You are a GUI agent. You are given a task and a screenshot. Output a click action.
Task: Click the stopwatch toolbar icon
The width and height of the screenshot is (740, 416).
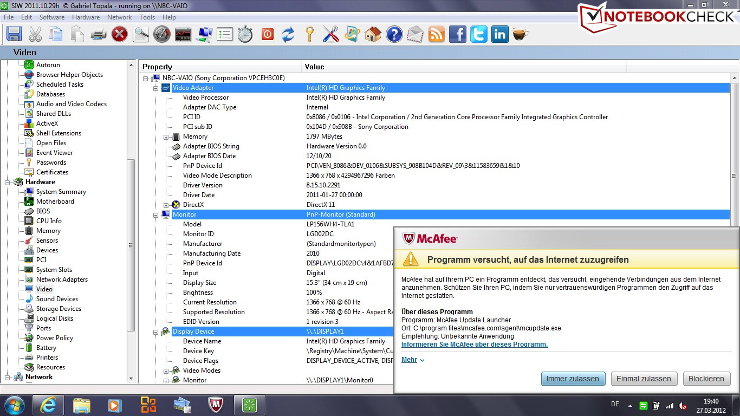(x=245, y=34)
